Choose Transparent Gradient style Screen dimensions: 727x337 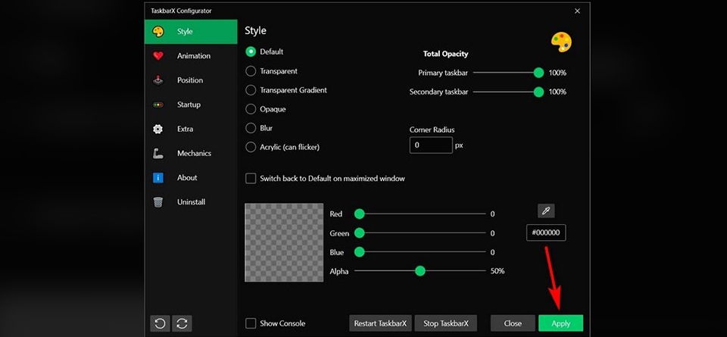pyautogui.click(x=251, y=90)
